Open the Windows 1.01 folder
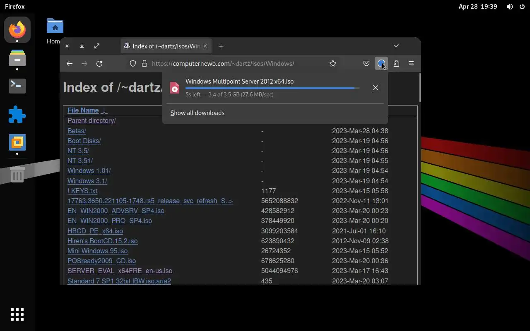Image resolution: width=530 pixels, height=331 pixels. pos(89,171)
